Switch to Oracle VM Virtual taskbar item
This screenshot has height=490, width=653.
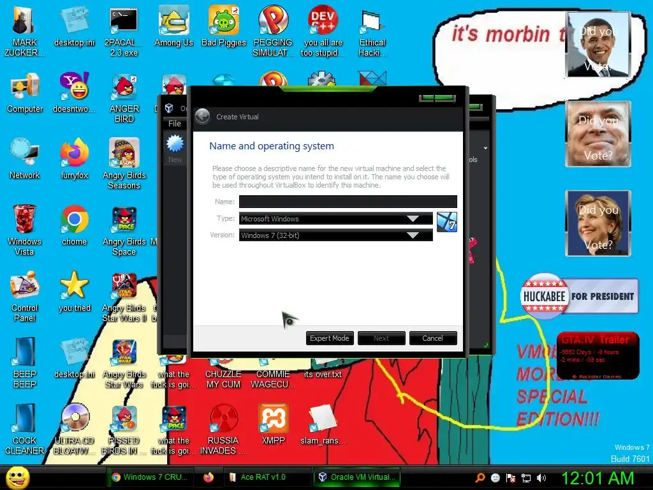click(x=356, y=477)
